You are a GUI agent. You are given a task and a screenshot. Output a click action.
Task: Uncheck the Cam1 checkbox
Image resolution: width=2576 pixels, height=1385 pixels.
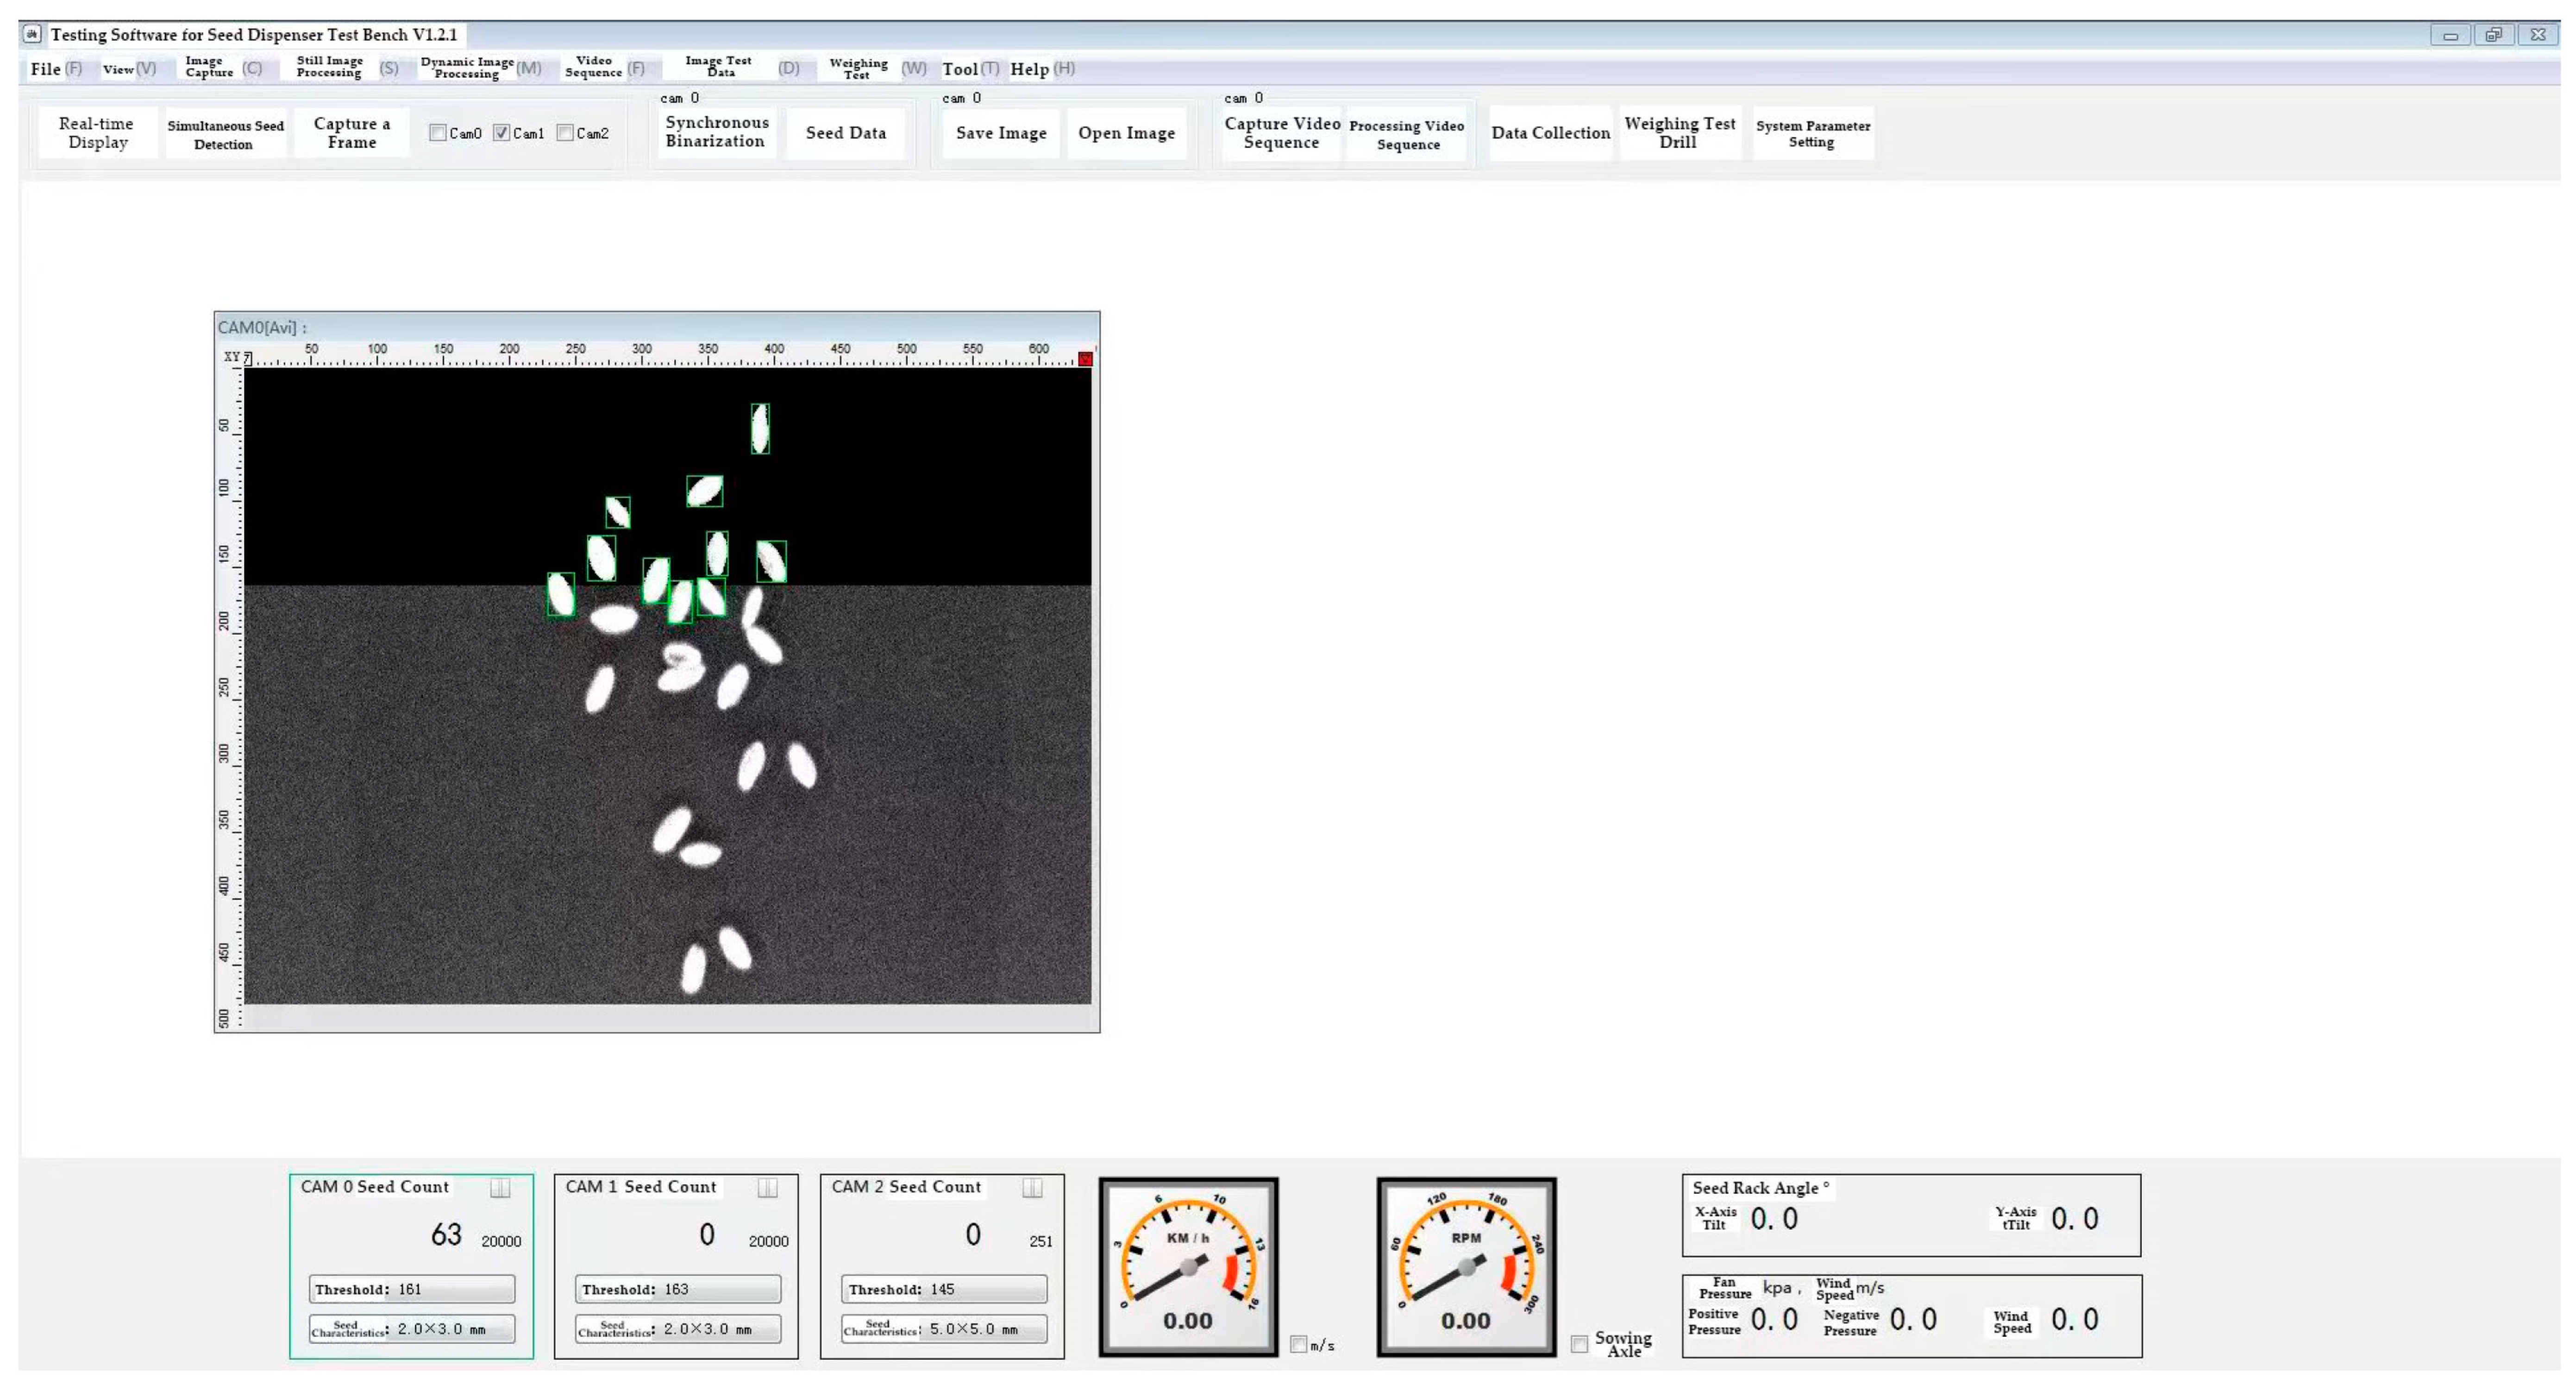pyautogui.click(x=502, y=133)
